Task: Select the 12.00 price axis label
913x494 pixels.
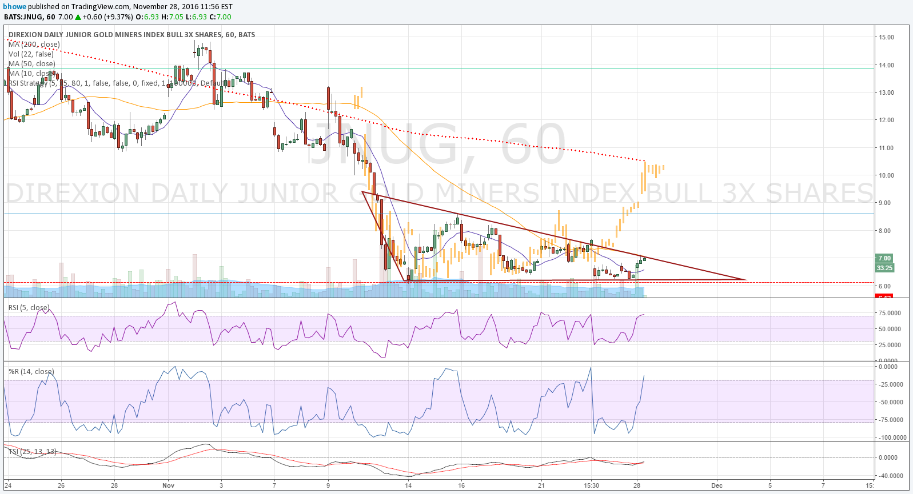Action: [x=887, y=120]
